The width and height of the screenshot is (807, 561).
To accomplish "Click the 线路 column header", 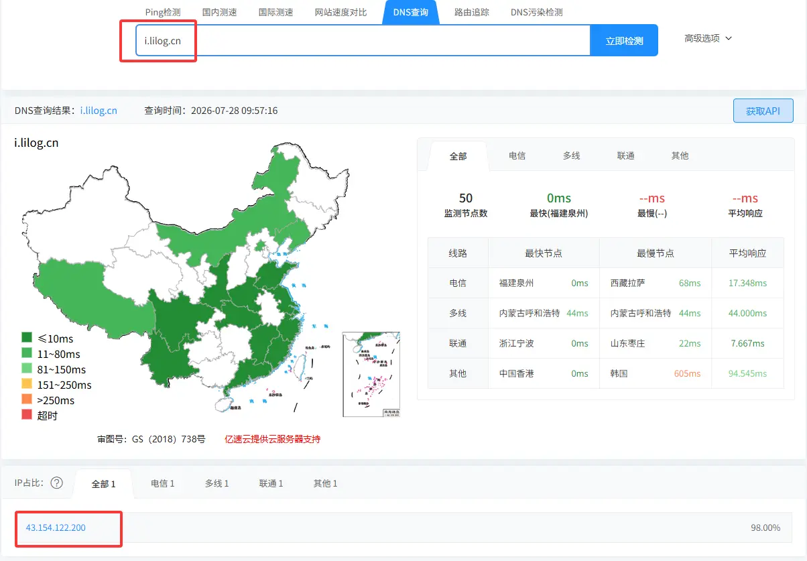I will point(458,253).
